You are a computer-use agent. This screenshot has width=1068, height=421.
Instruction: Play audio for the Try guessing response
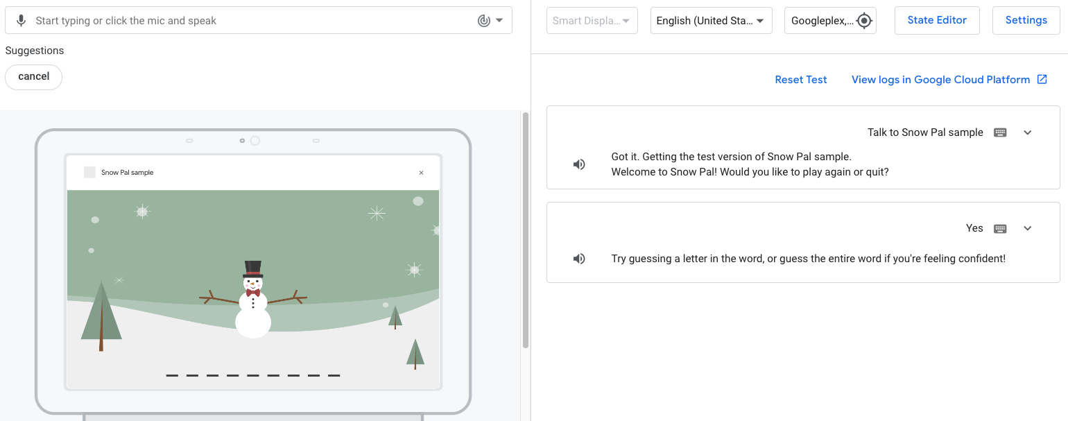(579, 259)
